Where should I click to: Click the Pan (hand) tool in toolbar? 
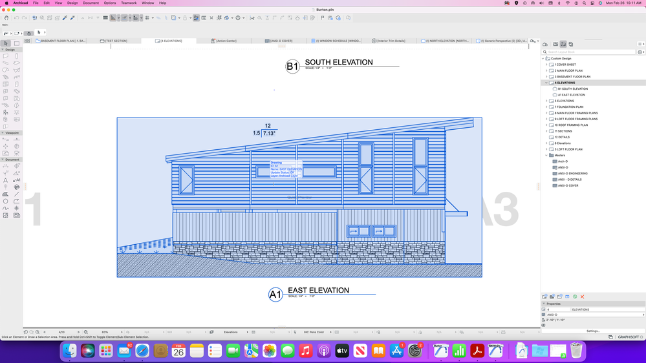(x=6, y=17)
